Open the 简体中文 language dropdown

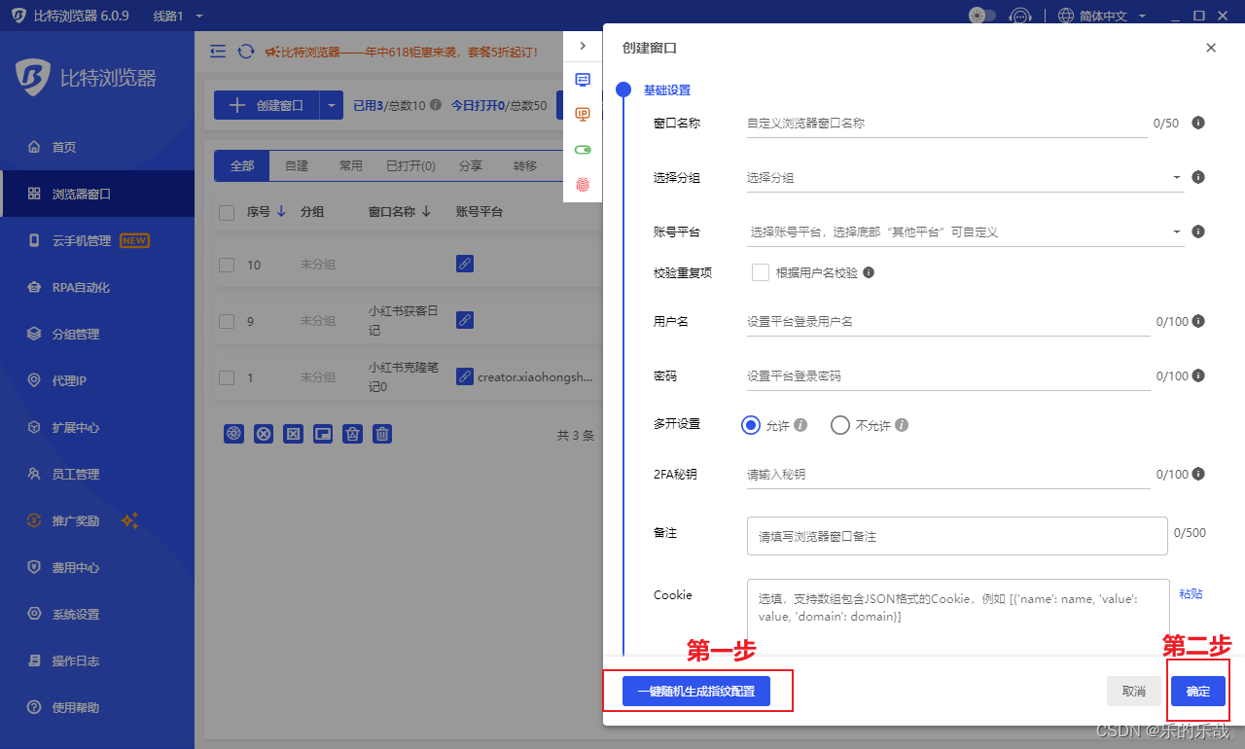pyautogui.click(x=1102, y=16)
